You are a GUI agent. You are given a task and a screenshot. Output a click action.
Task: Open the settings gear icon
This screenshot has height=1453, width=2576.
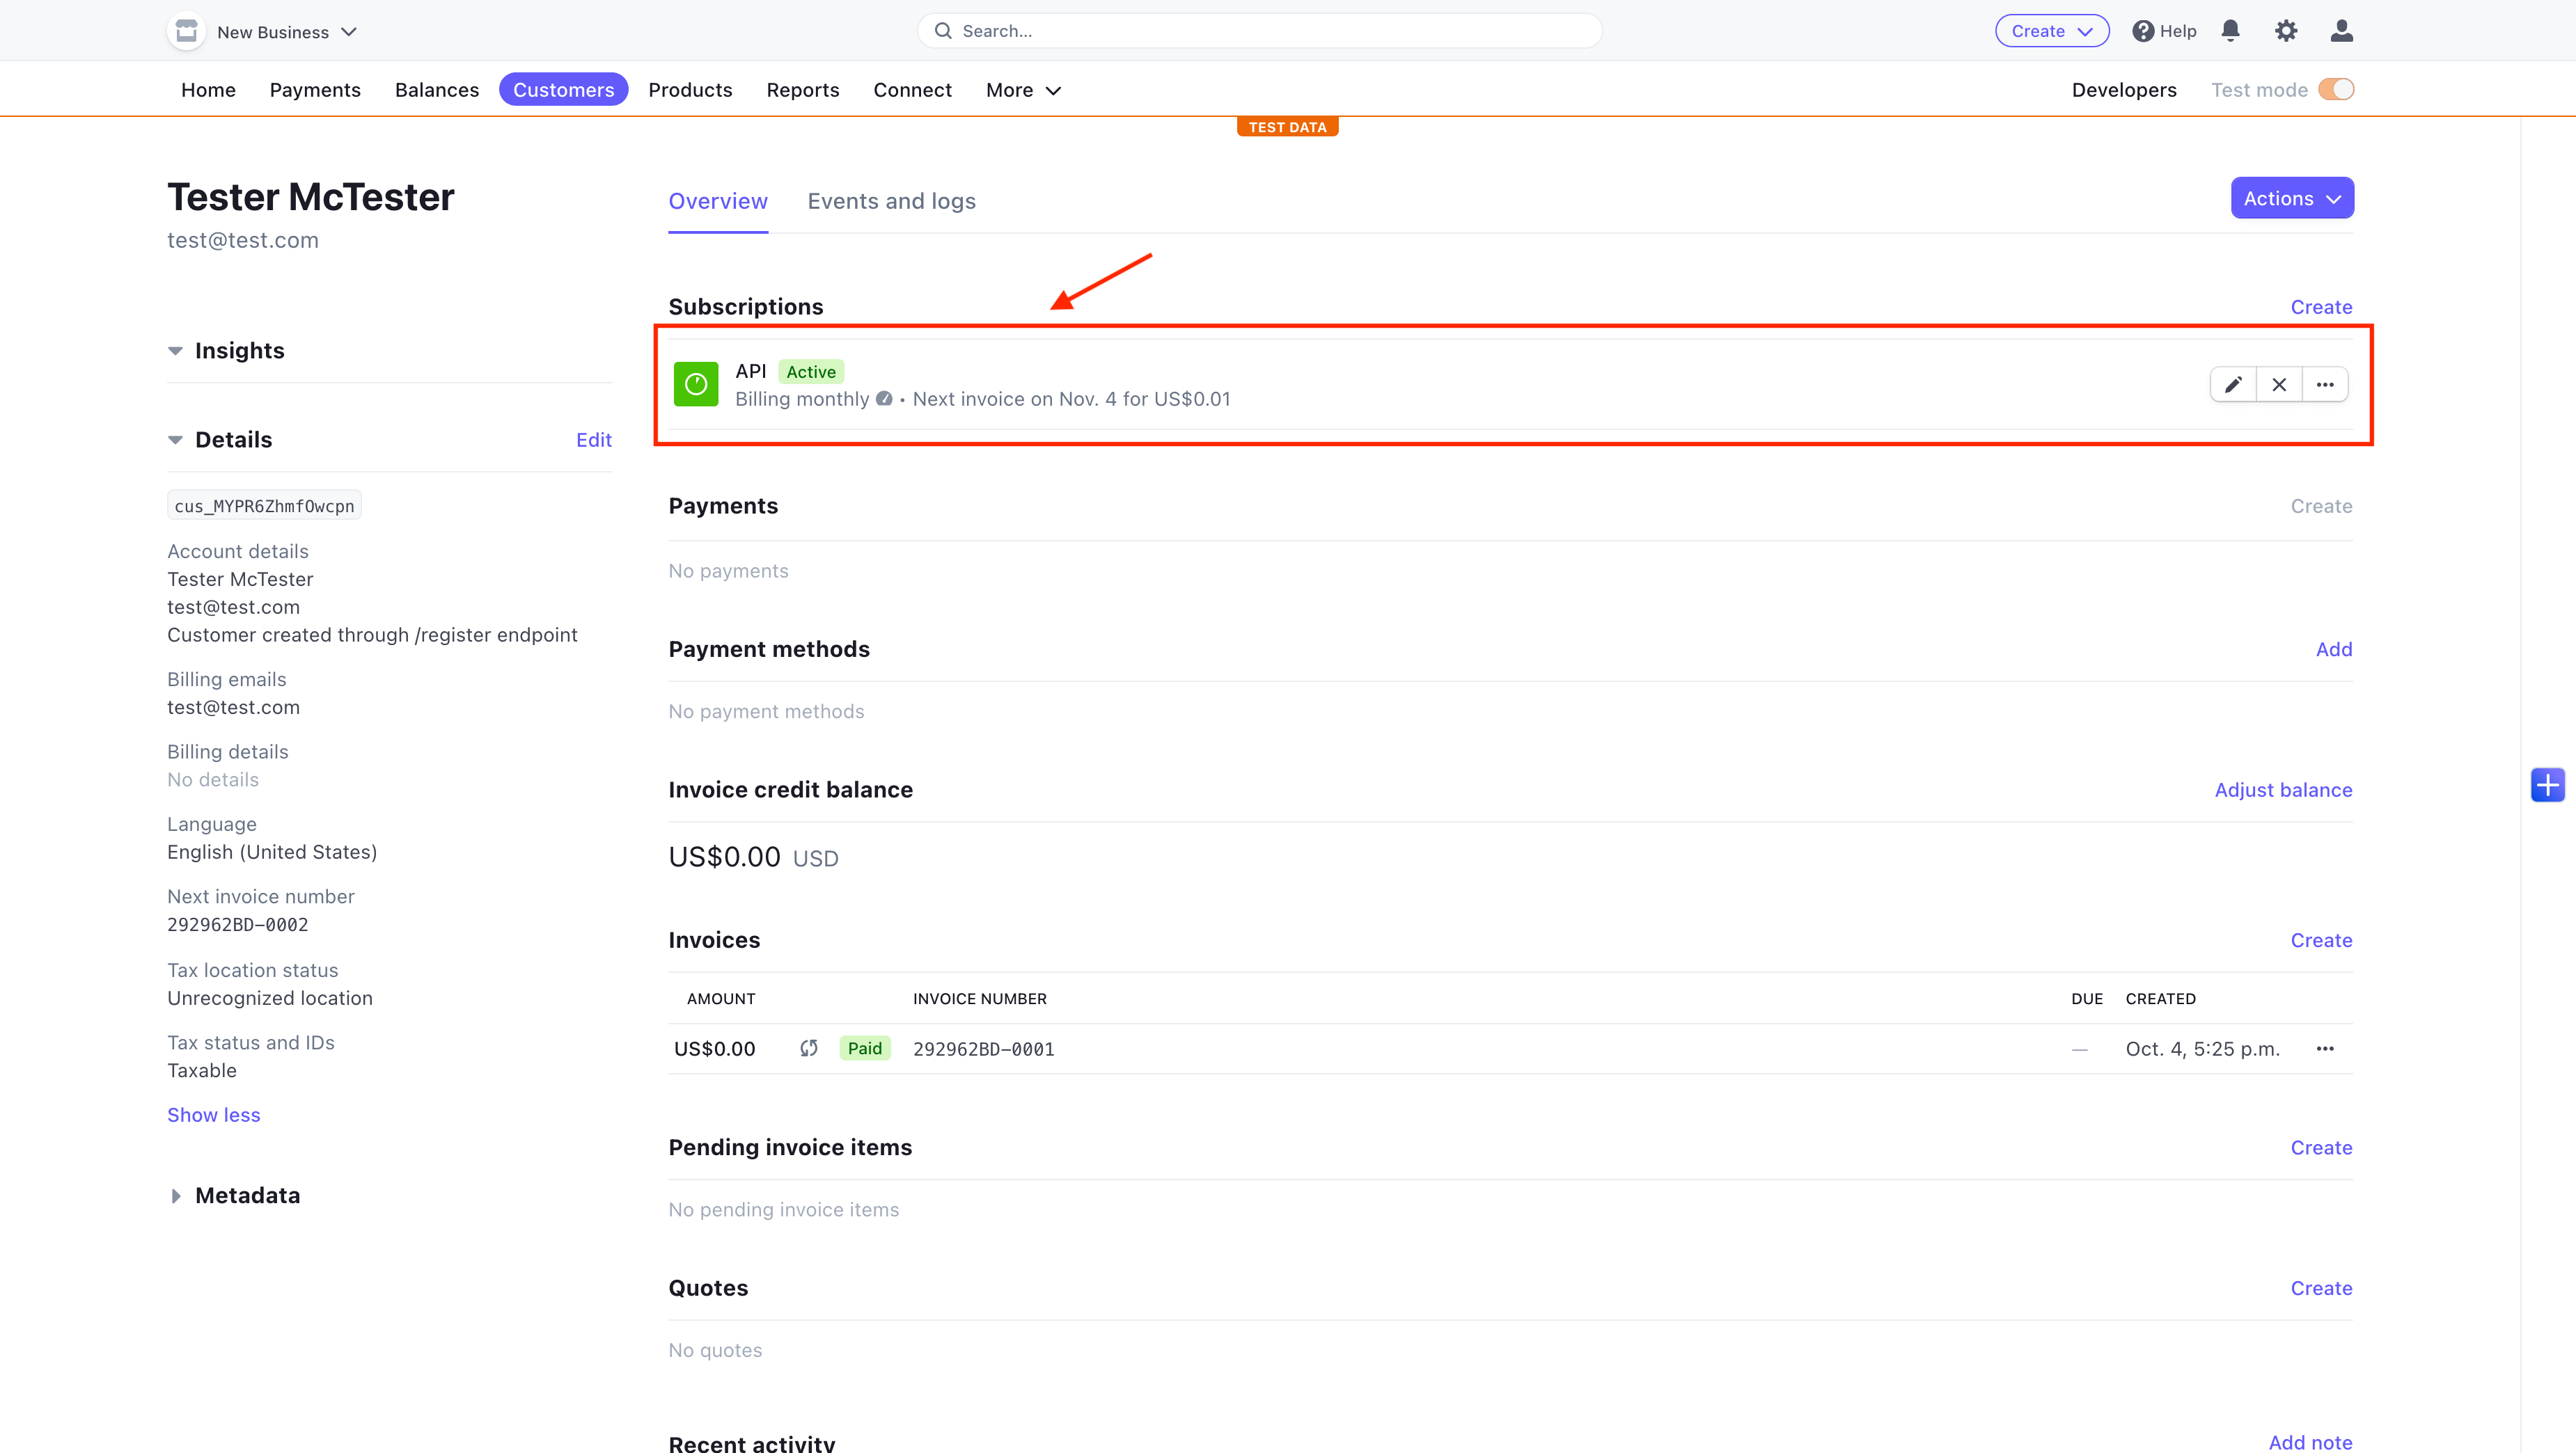click(x=2286, y=31)
